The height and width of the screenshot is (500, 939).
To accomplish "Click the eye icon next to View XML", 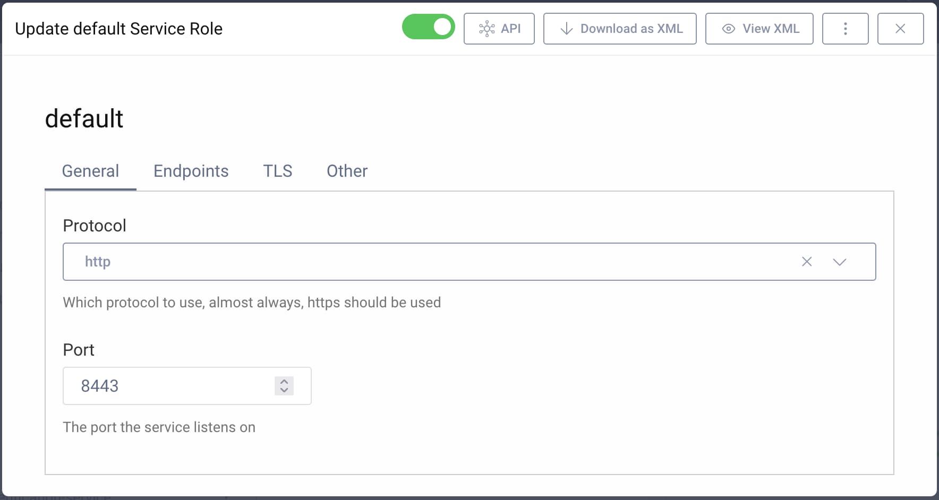I will [728, 29].
